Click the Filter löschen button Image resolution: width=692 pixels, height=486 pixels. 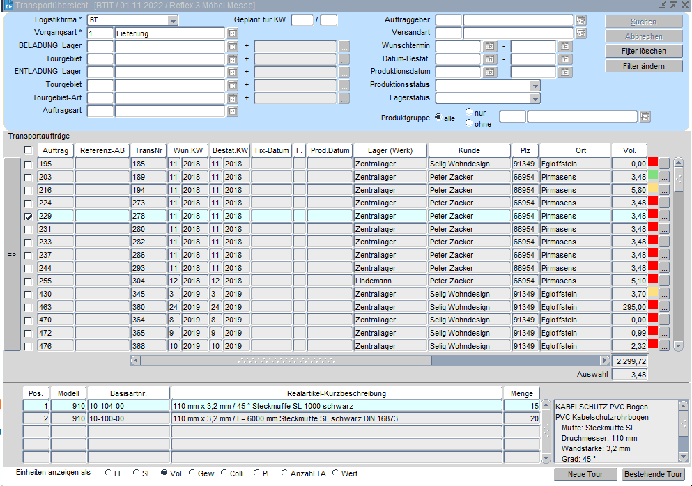click(643, 51)
